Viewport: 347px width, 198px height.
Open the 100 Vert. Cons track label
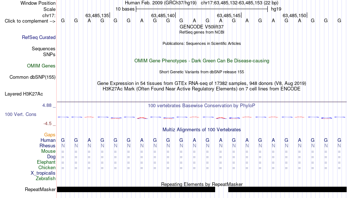coord(20,114)
